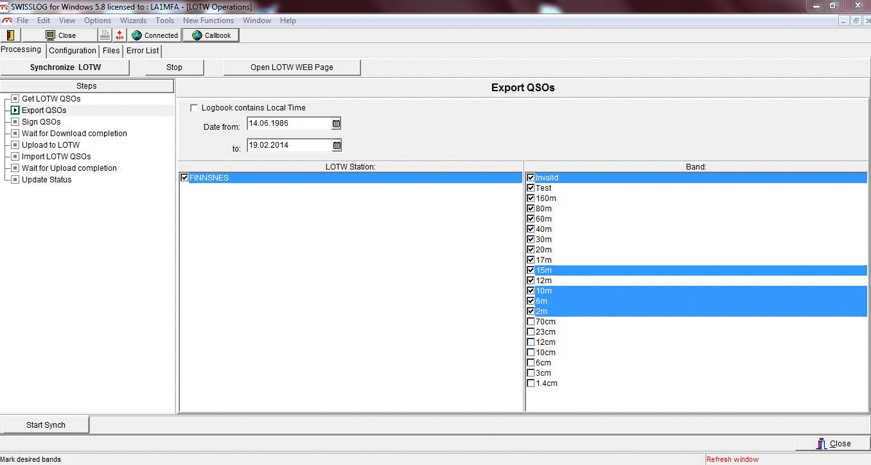The width and height of the screenshot is (871, 465).
Task: Click the Stop button
Action: click(175, 67)
